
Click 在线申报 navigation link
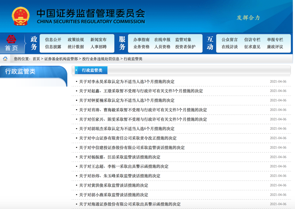pos(162,40)
